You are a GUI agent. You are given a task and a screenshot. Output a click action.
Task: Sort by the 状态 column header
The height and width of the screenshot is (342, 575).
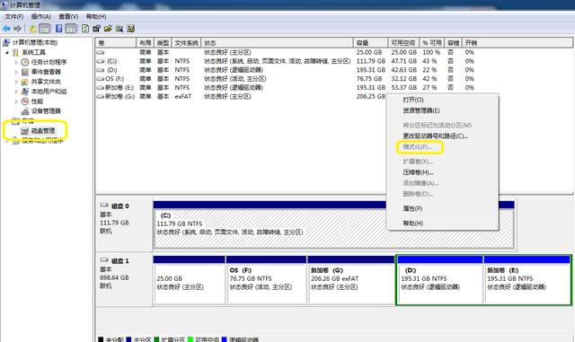[x=278, y=43]
